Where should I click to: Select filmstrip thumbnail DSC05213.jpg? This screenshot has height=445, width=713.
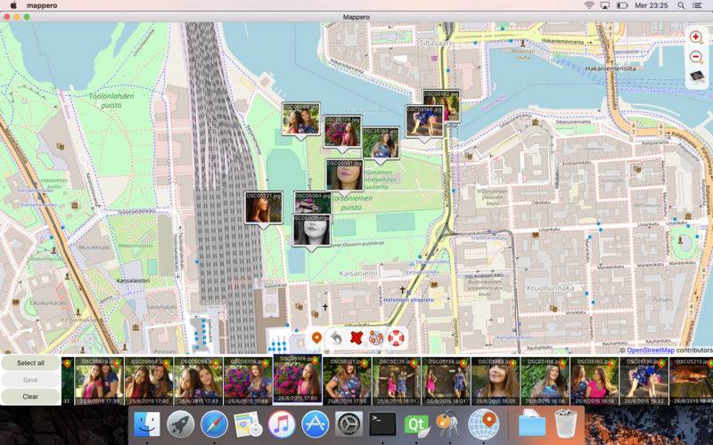coord(690,381)
